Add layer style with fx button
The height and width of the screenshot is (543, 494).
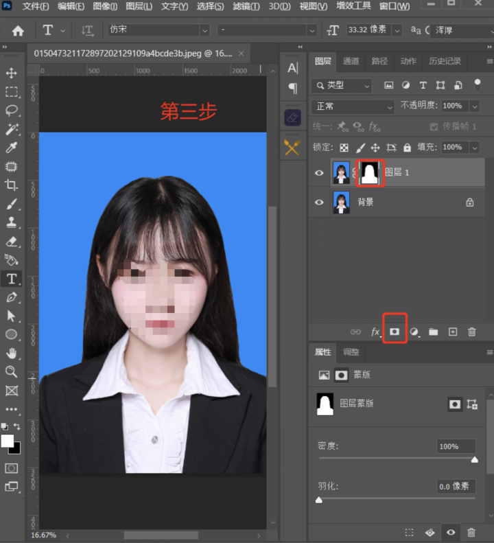(375, 332)
